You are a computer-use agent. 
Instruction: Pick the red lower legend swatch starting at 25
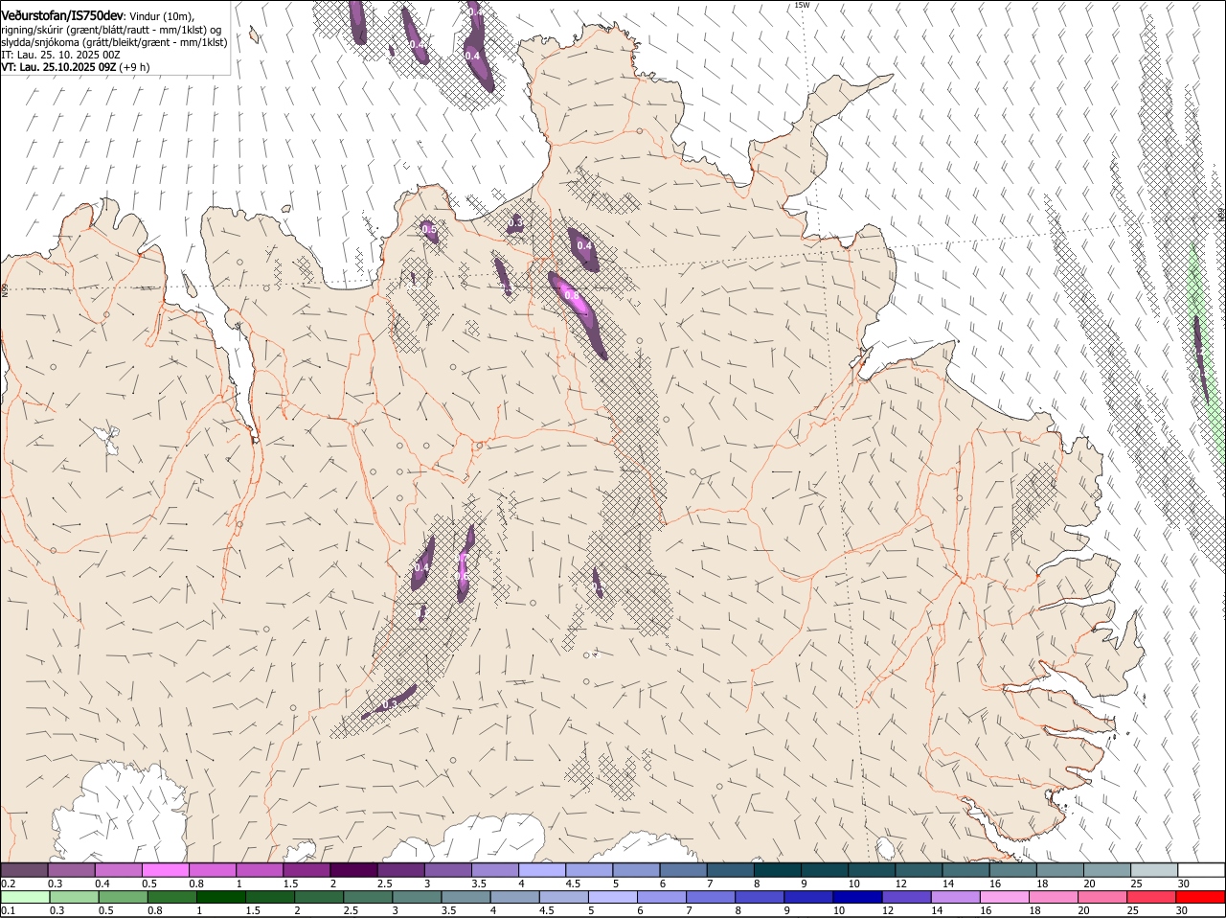pyautogui.click(x=1153, y=897)
